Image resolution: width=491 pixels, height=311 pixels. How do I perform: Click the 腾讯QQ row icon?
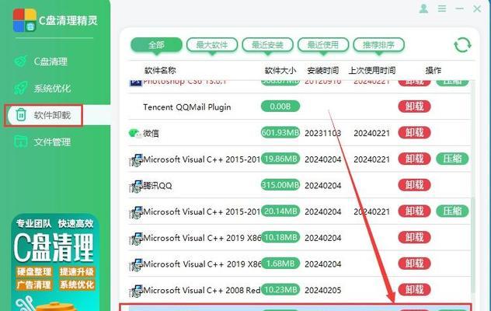point(136,187)
